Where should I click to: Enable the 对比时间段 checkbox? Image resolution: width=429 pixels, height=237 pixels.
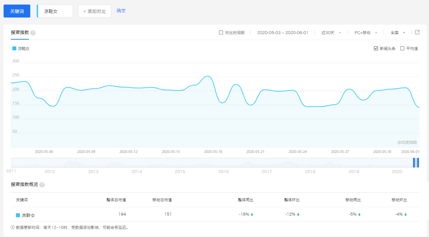[221, 32]
